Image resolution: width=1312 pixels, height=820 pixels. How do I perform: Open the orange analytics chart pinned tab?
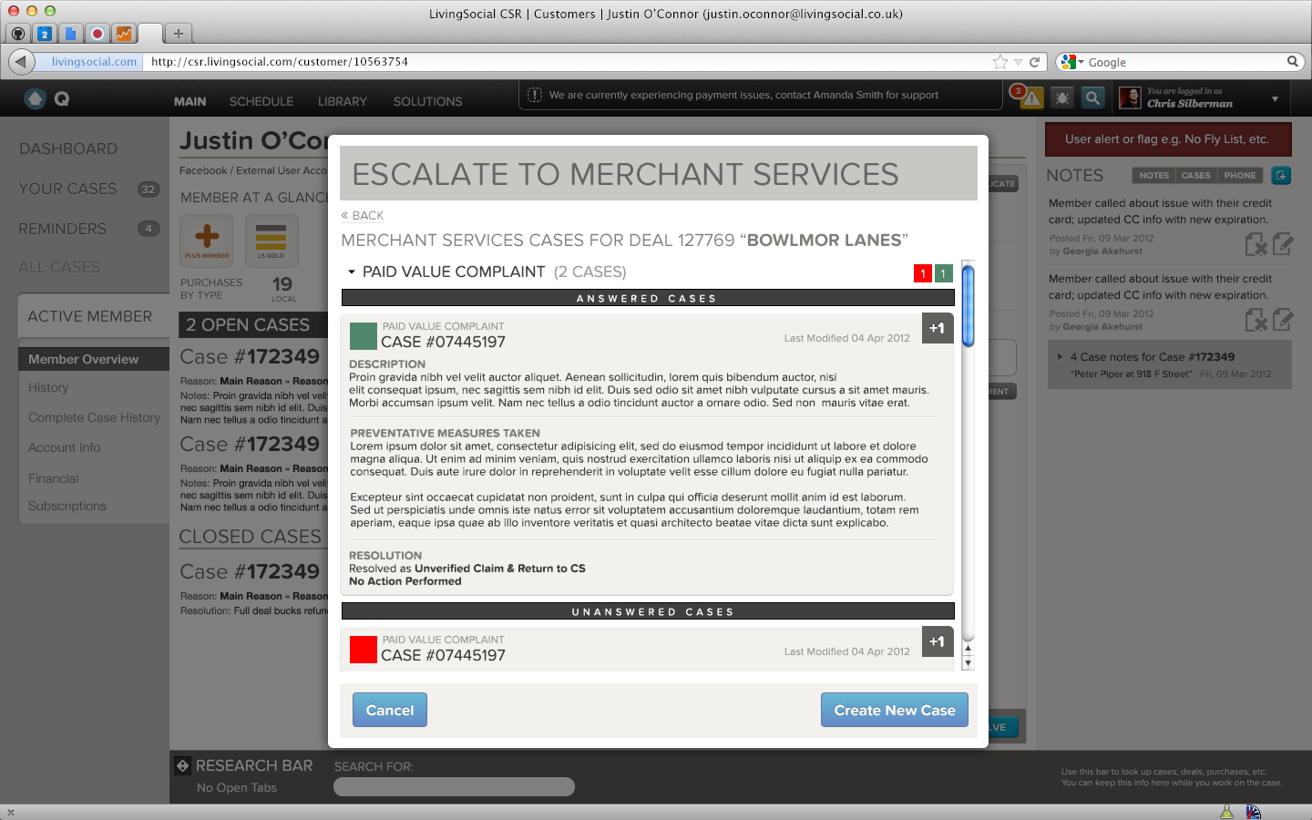pos(124,34)
